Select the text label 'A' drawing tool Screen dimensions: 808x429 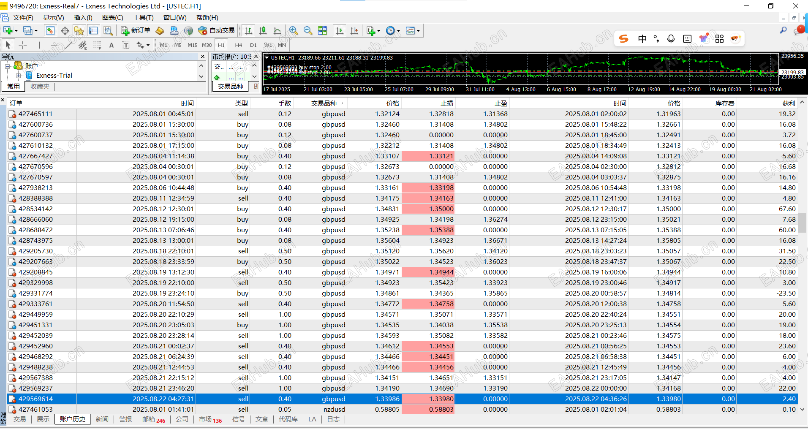pos(112,45)
